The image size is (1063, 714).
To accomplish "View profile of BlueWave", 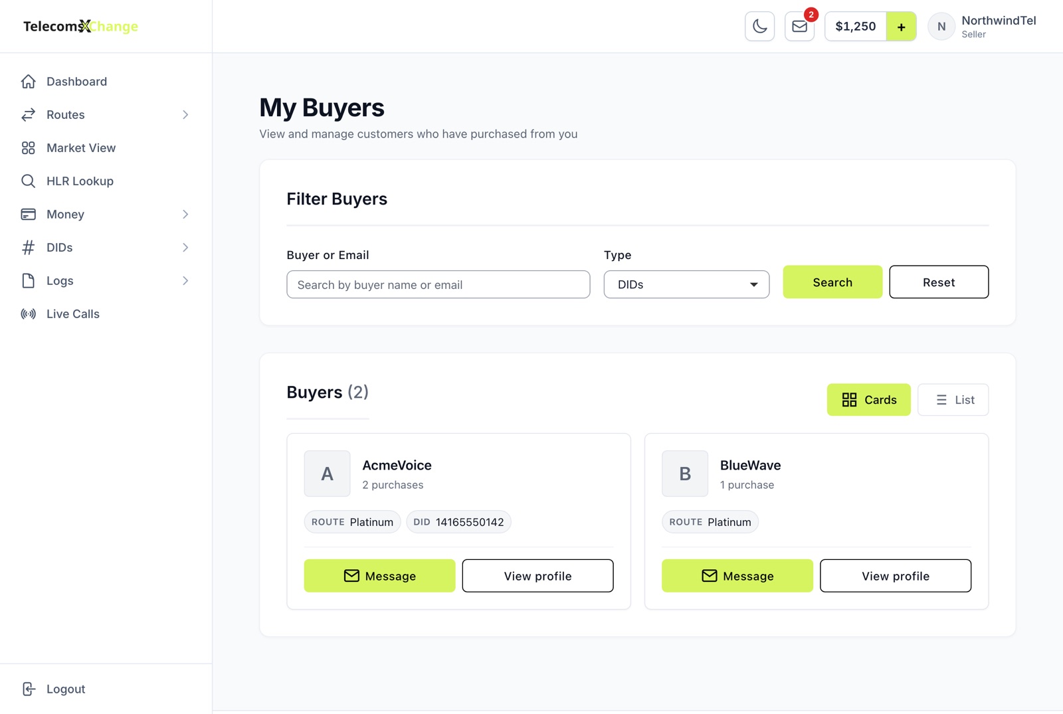I will tap(896, 576).
